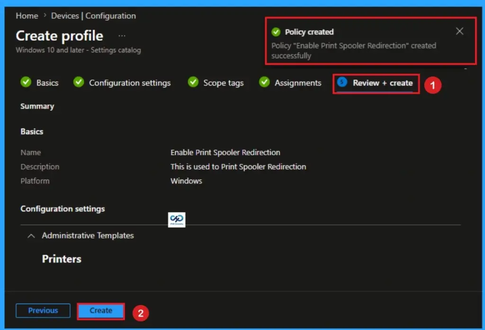The height and width of the screenshot is (330, 485).
Task: Click the name value Enable Print Spooler Redirection
Action: pos(225,152)
